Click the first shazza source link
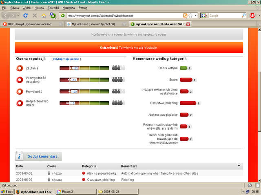Viewport: 261px width, 195px height. pyautogui.click(x=57, y=173)
